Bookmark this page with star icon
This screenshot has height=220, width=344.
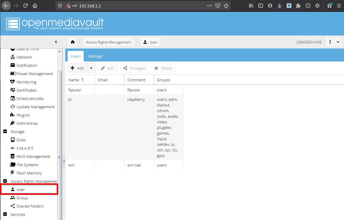click(x=226, y=6)
